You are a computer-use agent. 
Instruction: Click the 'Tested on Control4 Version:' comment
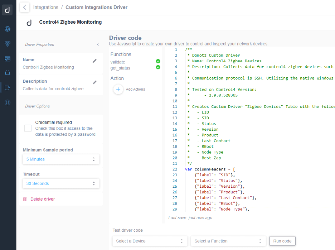224,90
